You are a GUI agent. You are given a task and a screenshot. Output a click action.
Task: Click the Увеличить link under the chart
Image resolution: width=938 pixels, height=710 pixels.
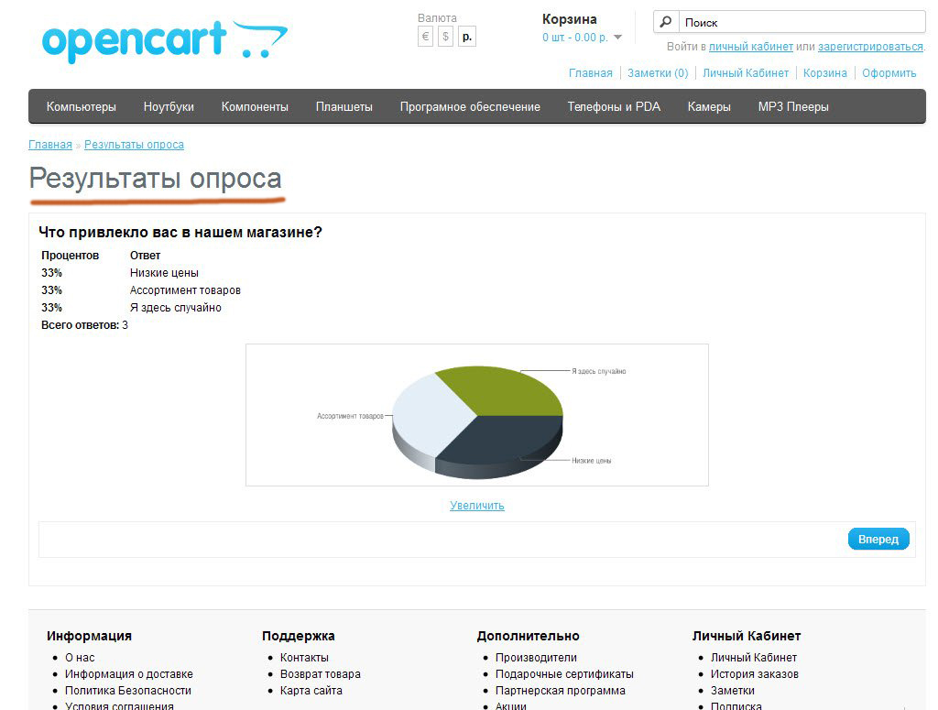click(x=477, y=505)
